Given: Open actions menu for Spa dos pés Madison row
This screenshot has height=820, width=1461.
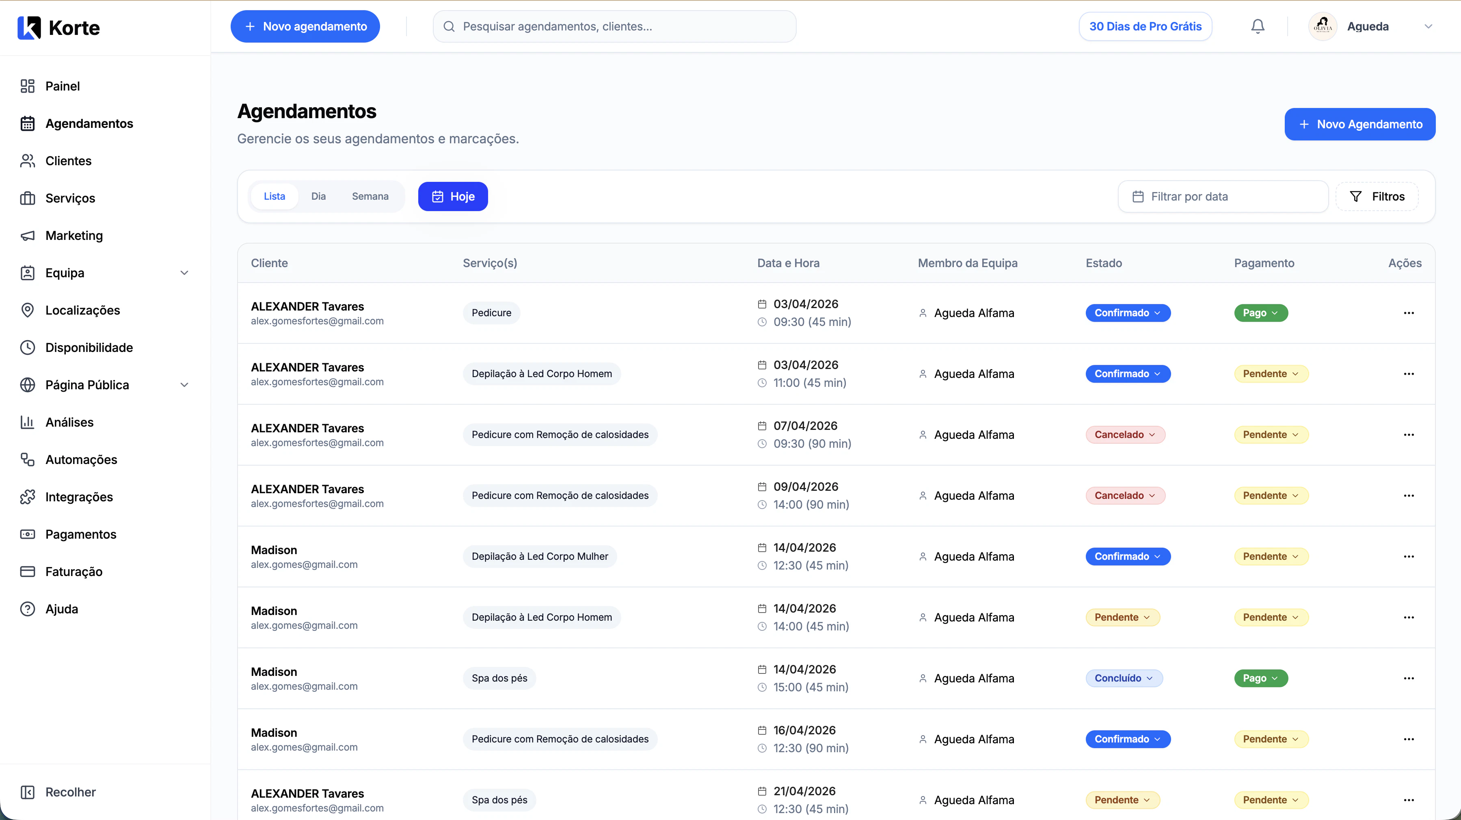Looking at the screenshot, I should tap(1408, 678).
